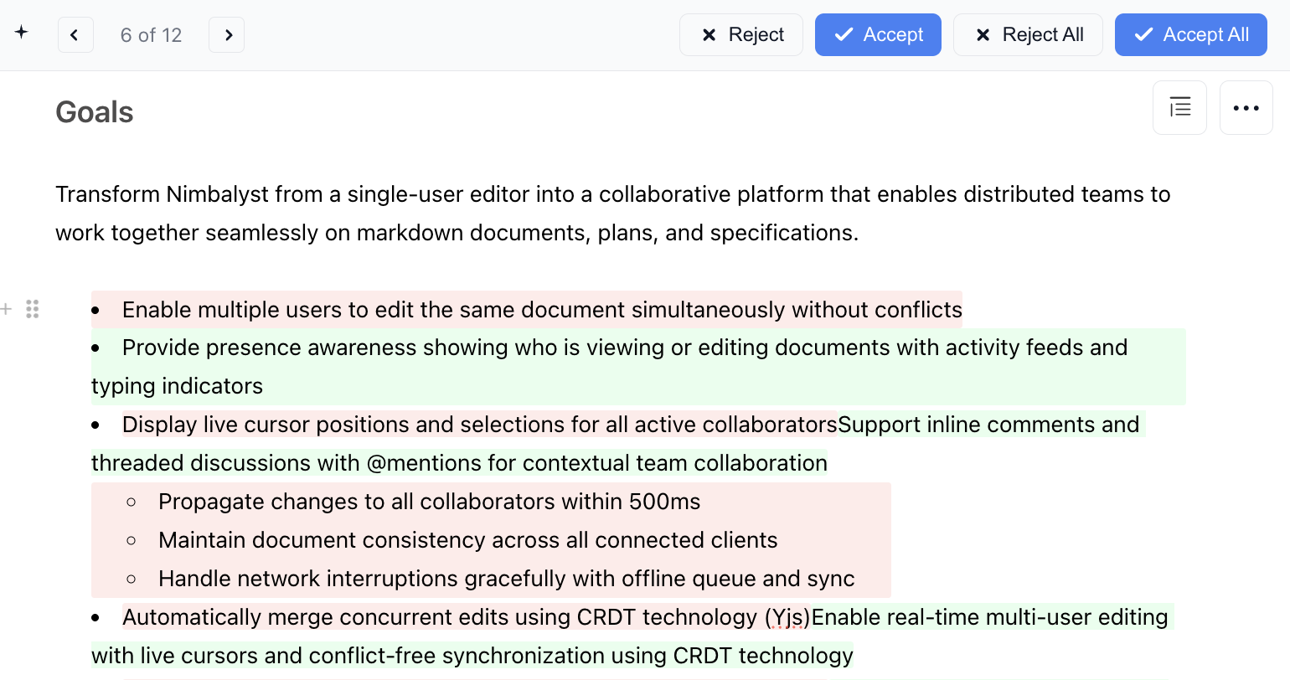Click the plus icon to add block

point(7,309)
